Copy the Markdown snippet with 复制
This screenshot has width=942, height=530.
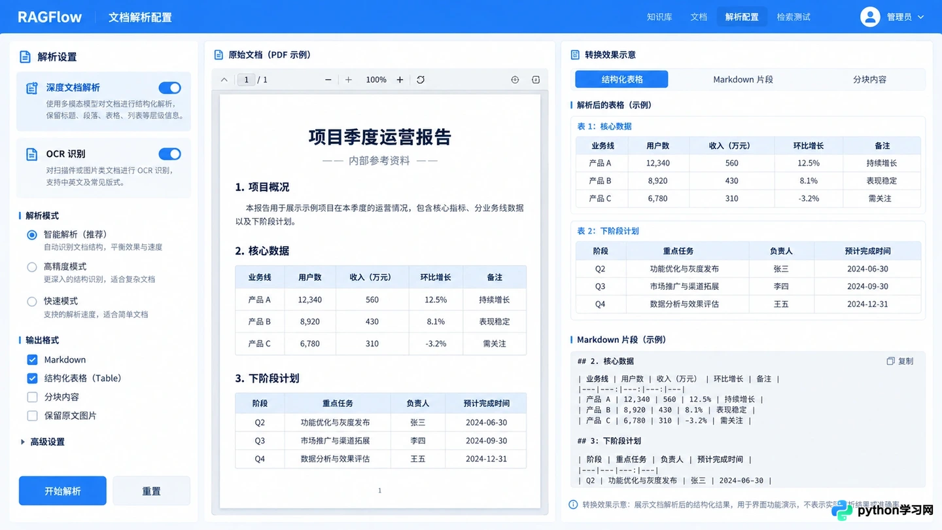pos(900,361)
